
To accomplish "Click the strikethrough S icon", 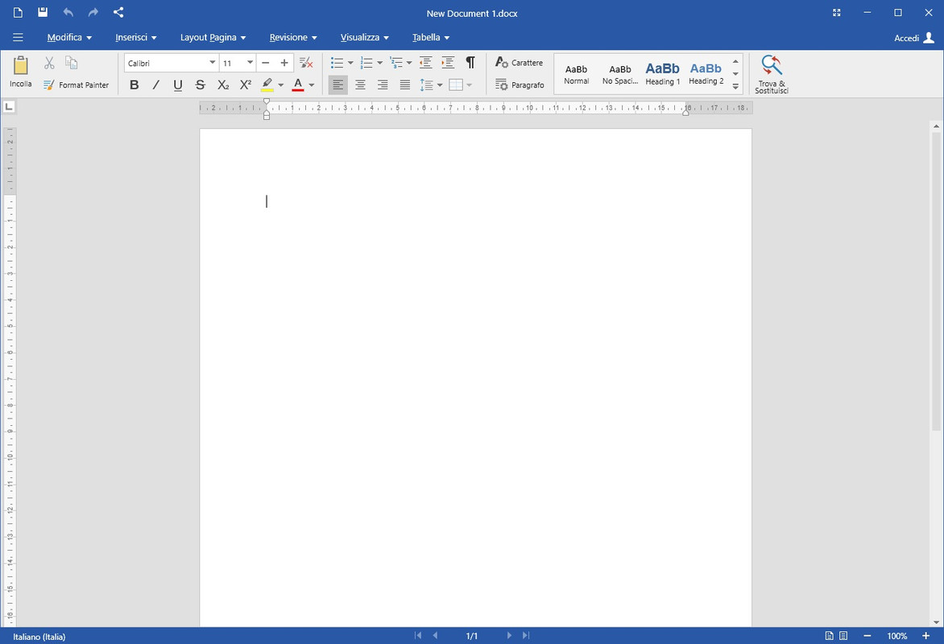I will coord(200,85).
